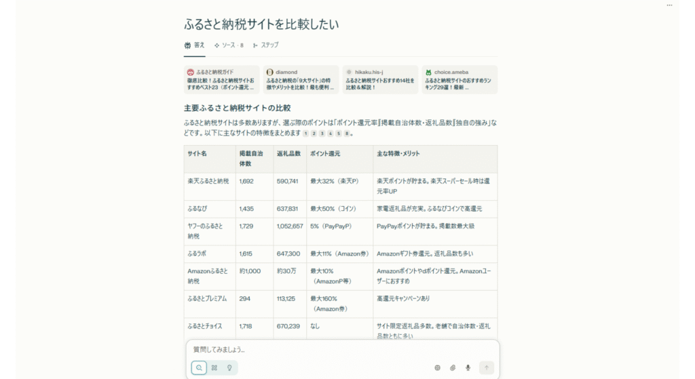This screenshot has width=695, height=379.
Task: Click the diamond favicon icon
Action: click(269, 72)
